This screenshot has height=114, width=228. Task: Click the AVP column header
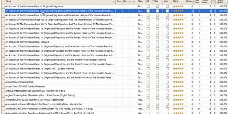(x=147, y=1)
